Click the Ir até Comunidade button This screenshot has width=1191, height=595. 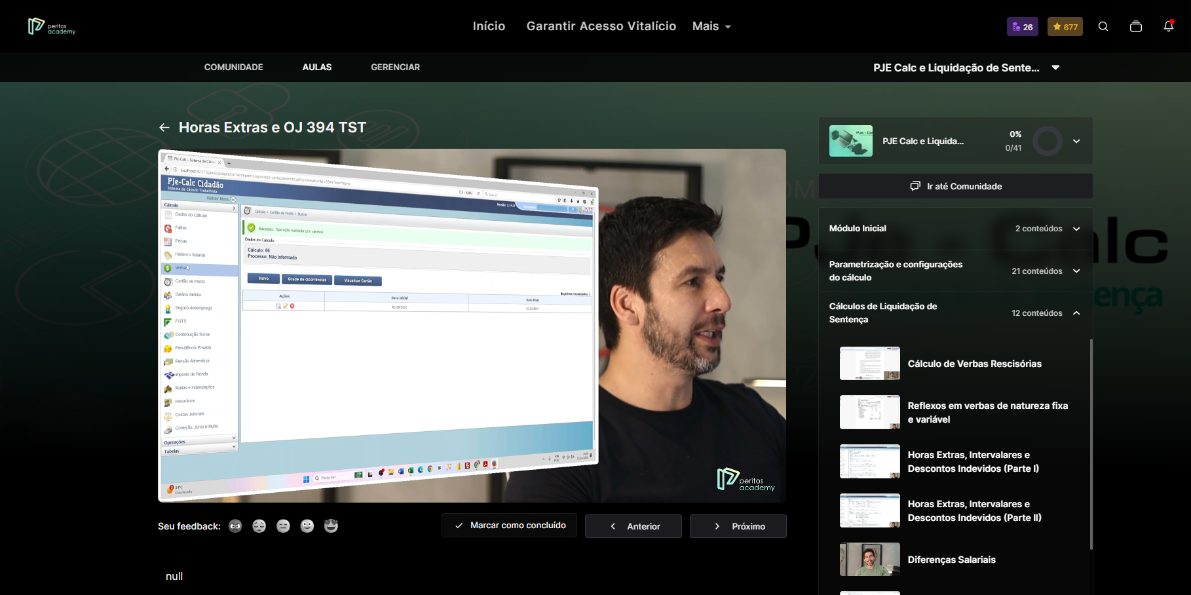(x=955, y=186)
